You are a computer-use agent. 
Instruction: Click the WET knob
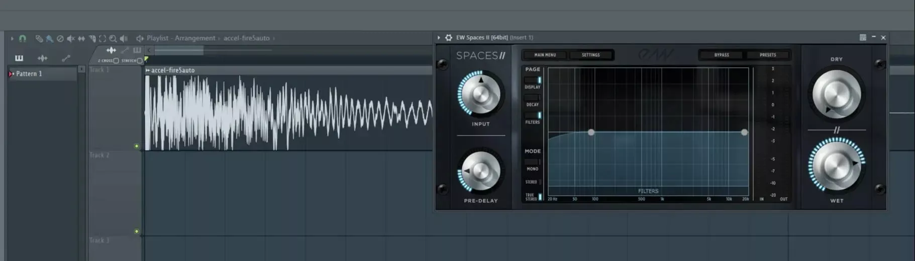pyautogui.click(x=837, y=166)
